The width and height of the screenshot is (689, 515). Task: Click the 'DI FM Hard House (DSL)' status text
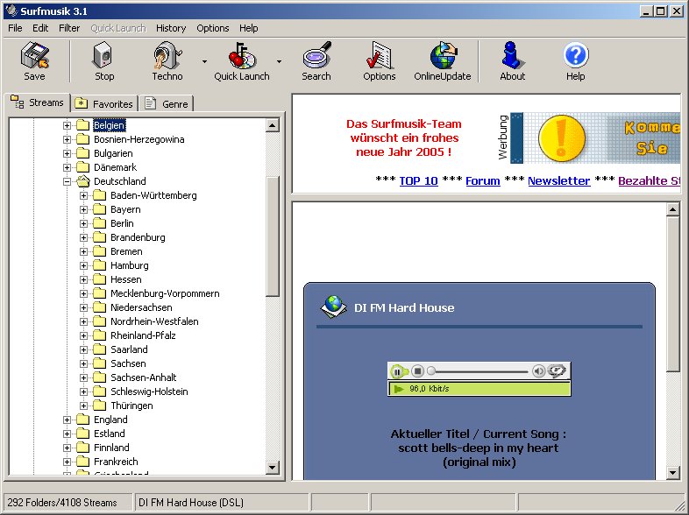coord(191,502)
